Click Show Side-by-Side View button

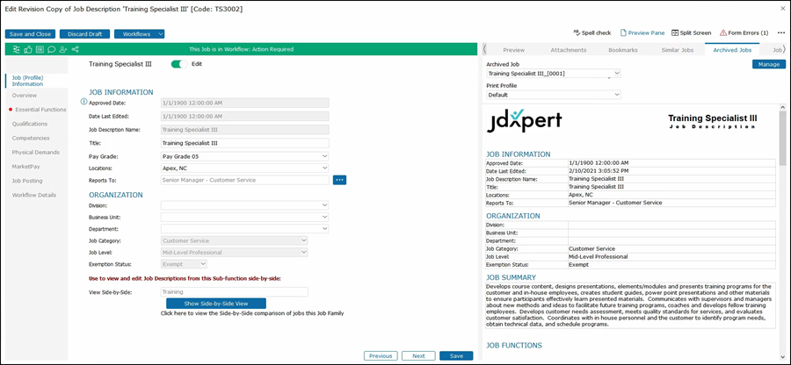coord(215,303)
